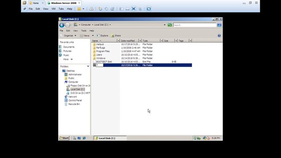
Task: Click the blue Explorer help icon
Action: click(x=219, y=36)
